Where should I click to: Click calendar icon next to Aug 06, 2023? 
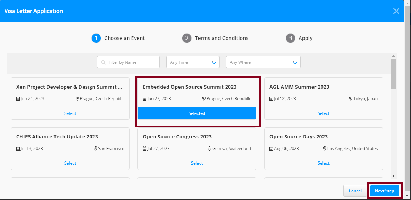point(271,149)
